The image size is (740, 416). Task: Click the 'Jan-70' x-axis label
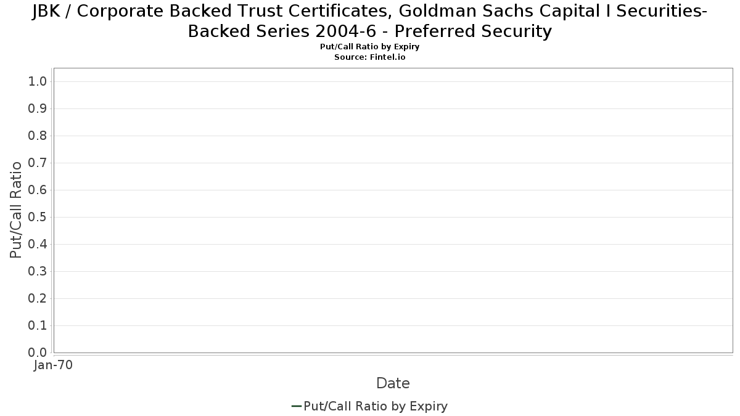pyautogui.click(x=53, y=365)
